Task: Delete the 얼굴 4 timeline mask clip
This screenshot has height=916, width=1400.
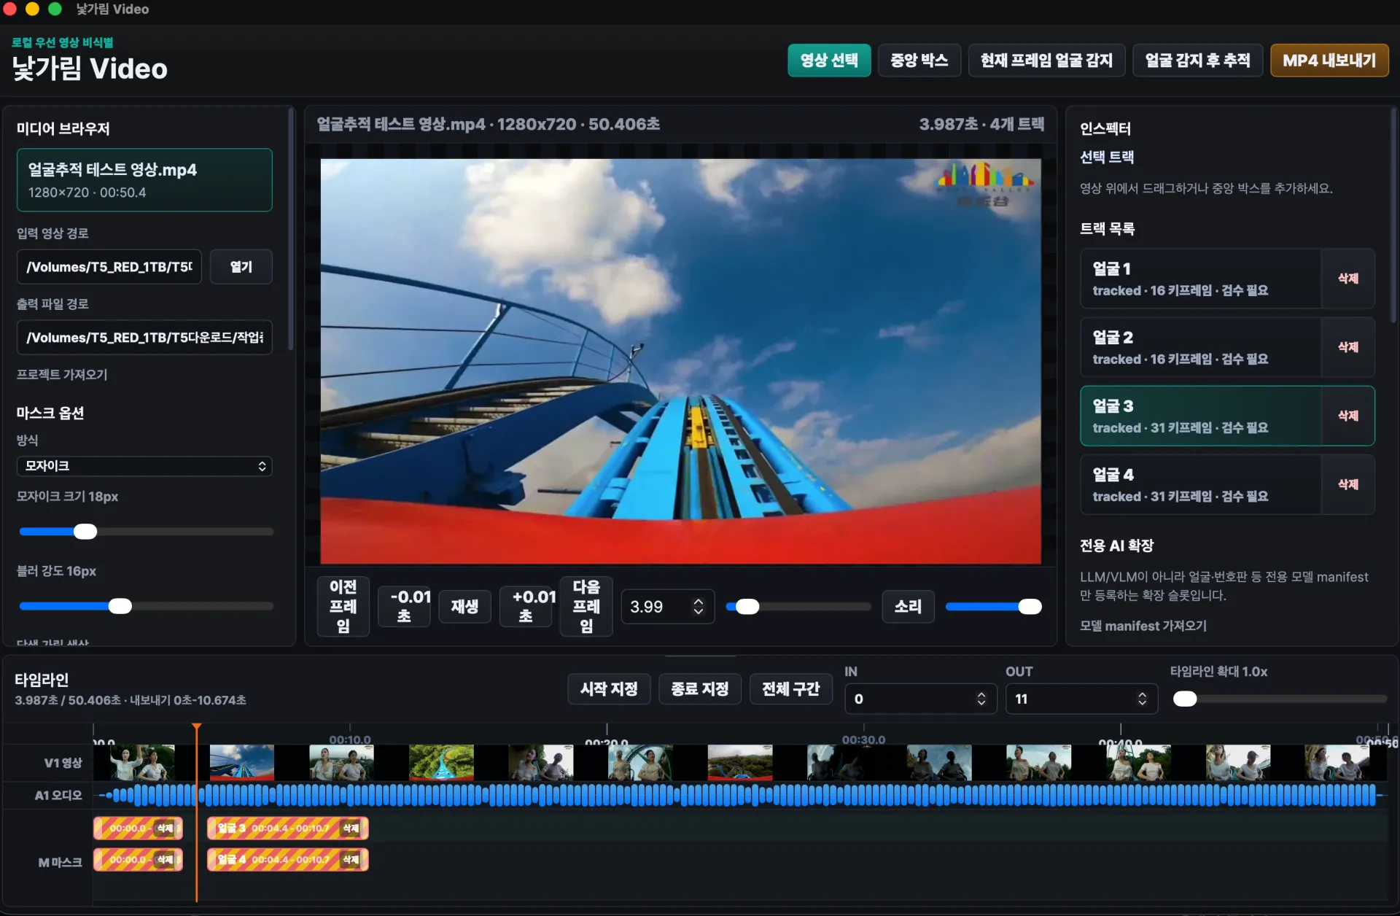Action: (351, 860)
